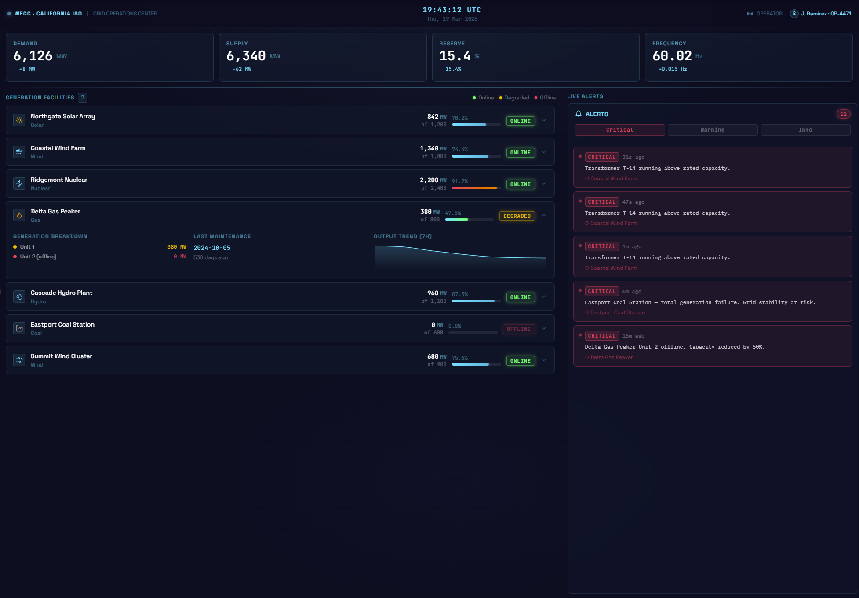Collapse the Delta Gas Peaker details
The width and height of the screenshot is (859, 598).
(544, 215)
